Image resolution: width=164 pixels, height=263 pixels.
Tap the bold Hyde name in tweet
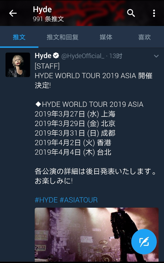[x=43, y=56]
